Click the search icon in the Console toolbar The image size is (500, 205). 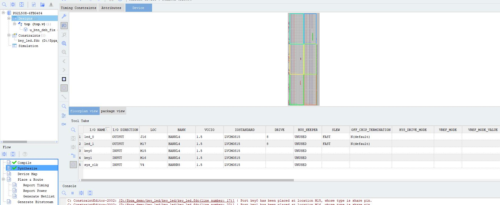click(64, 193)
